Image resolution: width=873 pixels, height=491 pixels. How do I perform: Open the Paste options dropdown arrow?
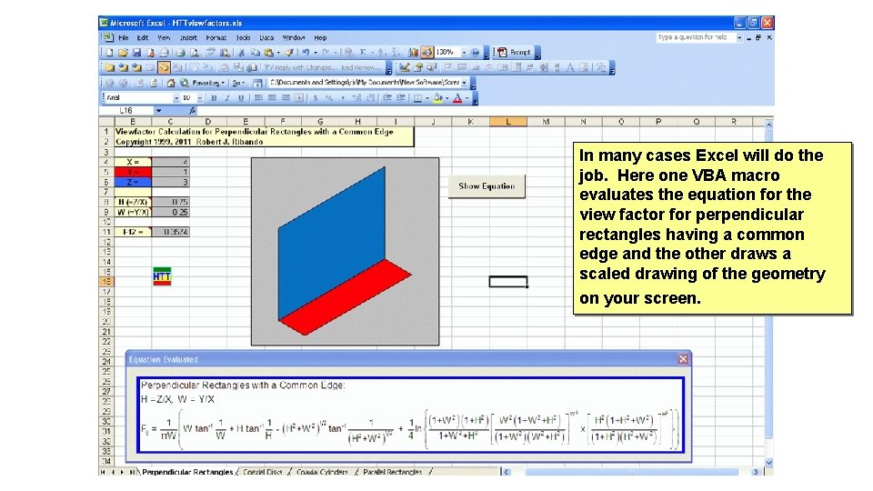tap(278, 53)
